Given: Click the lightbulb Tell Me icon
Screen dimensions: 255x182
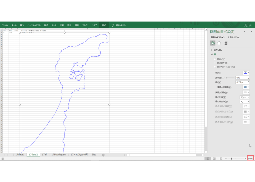Looking at the screenshot, I should [x=113, y=25].
